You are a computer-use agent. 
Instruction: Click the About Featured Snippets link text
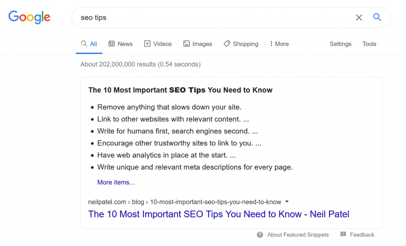pyautogui.click(x=298, y=235)
